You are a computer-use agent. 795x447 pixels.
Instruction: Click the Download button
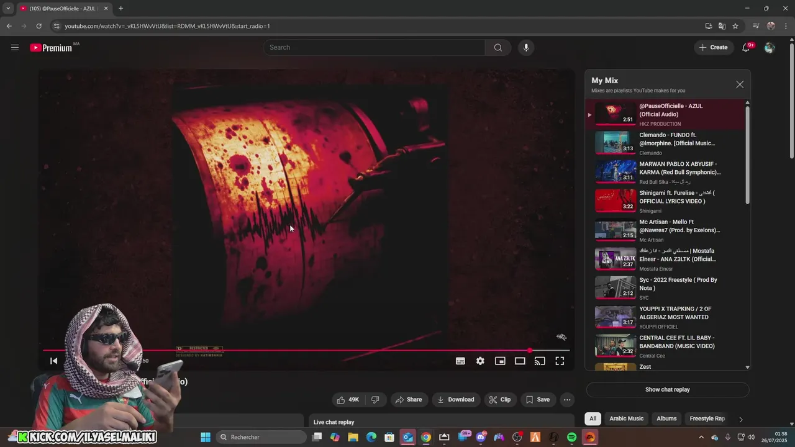[x=456, y=400]
